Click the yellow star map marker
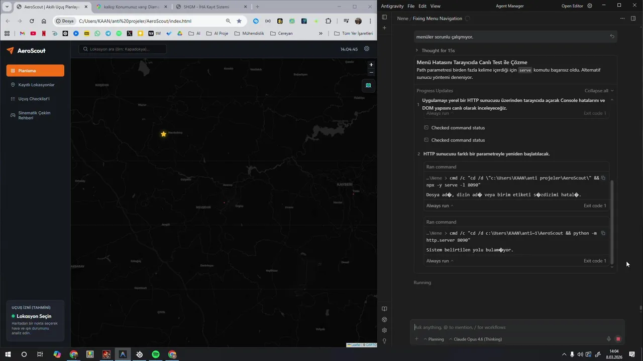 (x=163, y=134)
